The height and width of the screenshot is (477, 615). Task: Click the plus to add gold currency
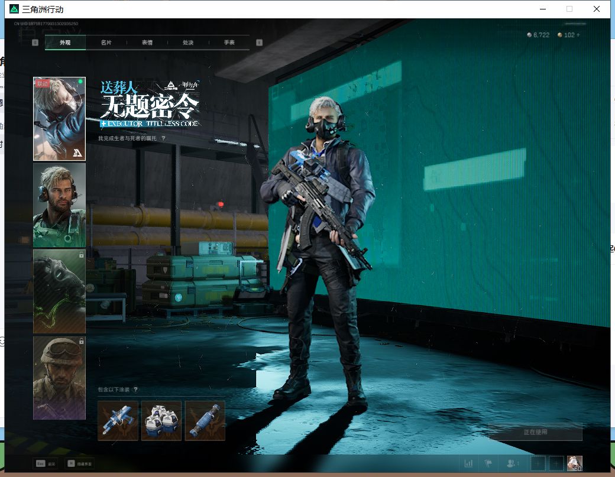click(578, 35)
